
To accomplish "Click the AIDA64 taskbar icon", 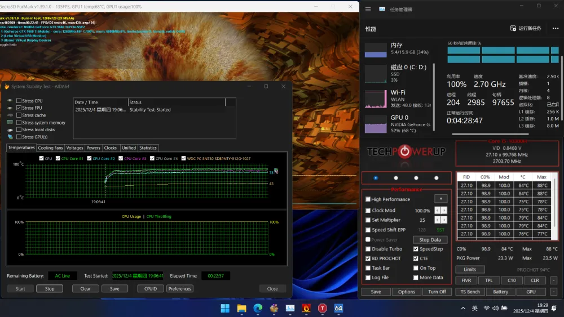I will pyautogui.click(x=338, y=308).
